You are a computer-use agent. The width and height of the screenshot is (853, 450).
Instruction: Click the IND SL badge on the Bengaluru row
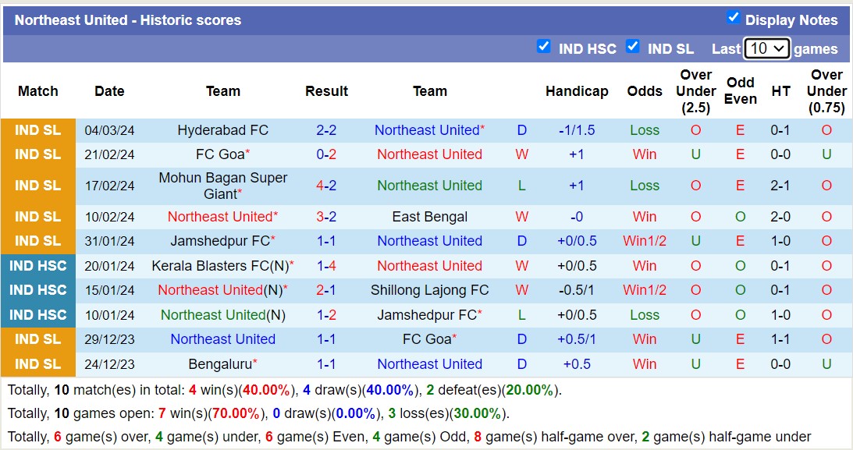point(38,364)
